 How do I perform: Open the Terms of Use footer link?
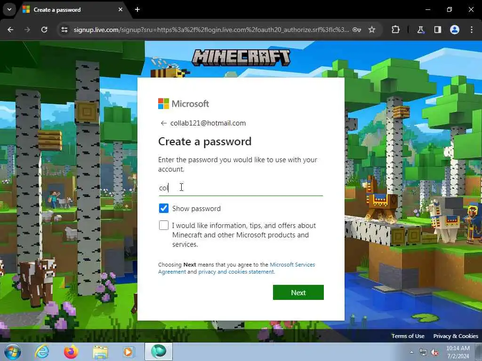[408, 336]
